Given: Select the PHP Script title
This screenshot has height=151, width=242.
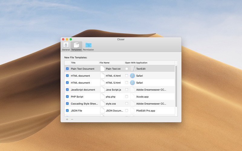Looking at the screenshot, I should coord(77,97).
